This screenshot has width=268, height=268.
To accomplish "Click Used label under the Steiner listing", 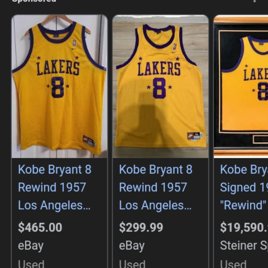I will [233, 264].
